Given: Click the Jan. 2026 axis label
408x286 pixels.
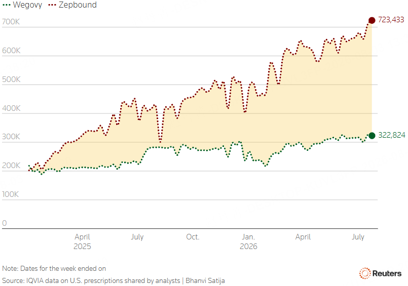Looking at the screenshot, I should pyautogui.click(x=248, y=241).
